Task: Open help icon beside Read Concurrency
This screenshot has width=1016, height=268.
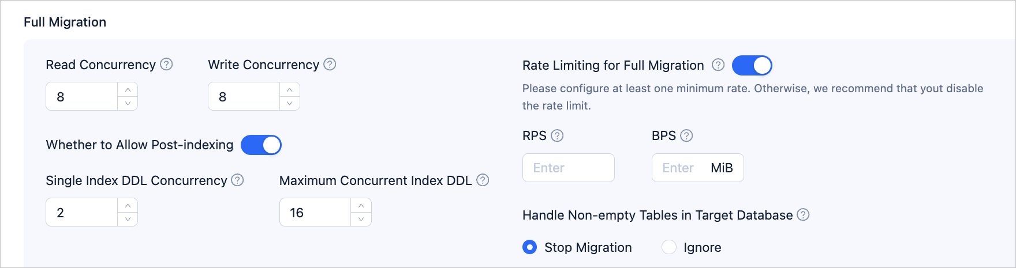Action: [x=166, y=65]
